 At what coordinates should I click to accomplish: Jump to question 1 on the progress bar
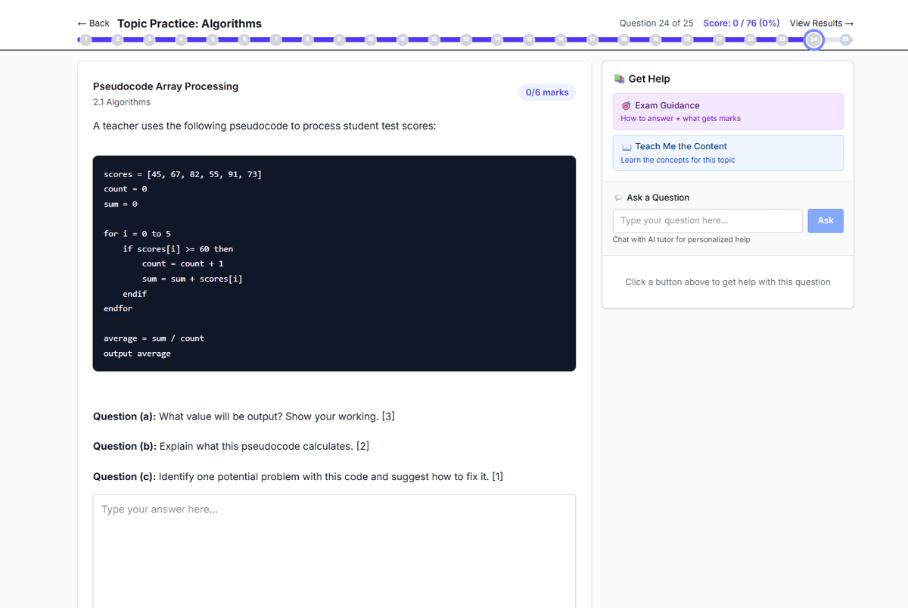(x=86, y=39)
